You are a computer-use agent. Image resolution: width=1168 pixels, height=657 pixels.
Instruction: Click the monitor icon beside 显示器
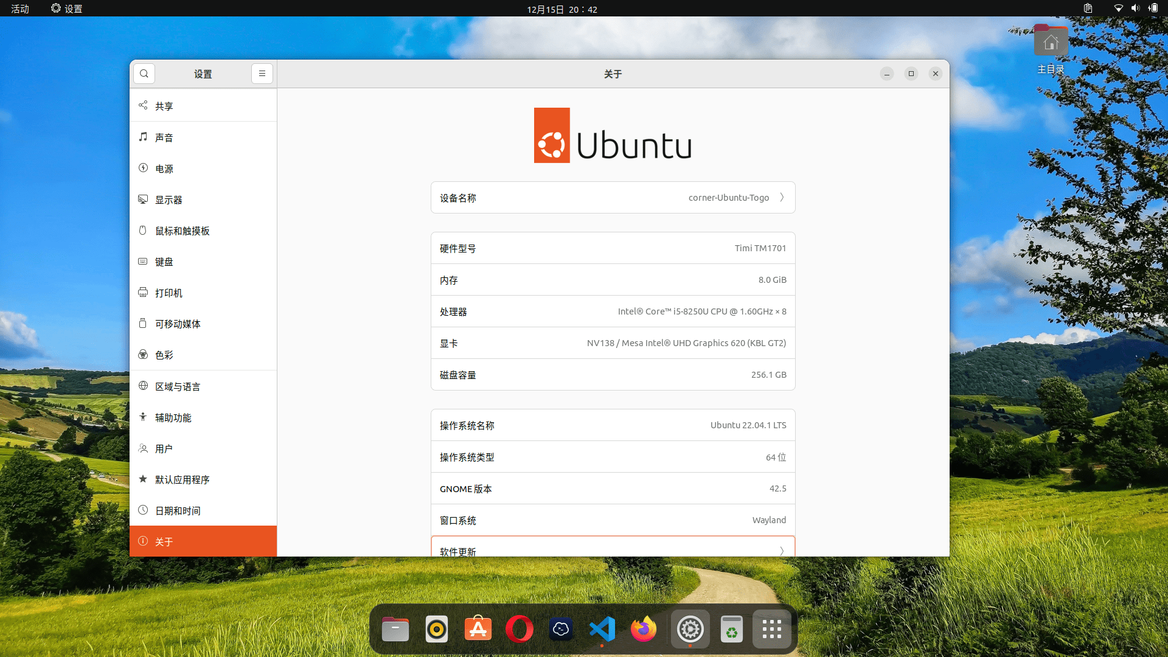coord(143,199)
